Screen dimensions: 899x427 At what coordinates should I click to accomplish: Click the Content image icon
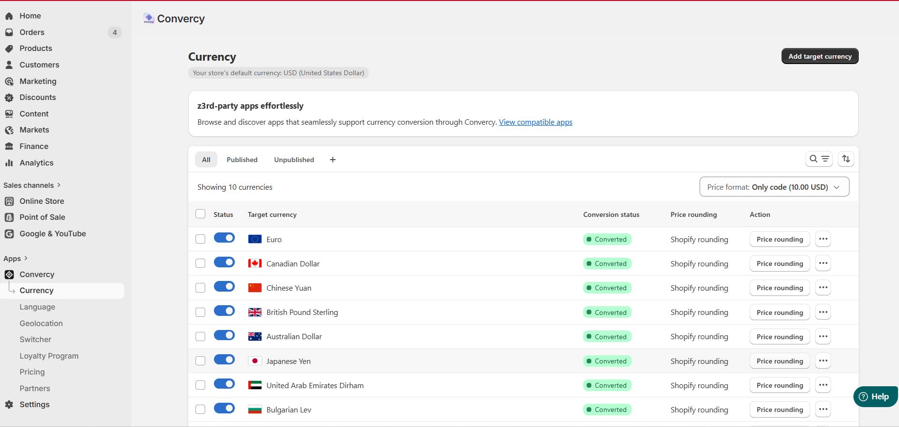tap(9, 114)
